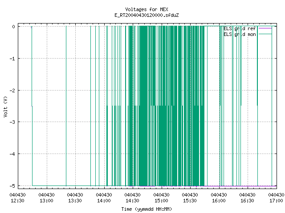Image resolution: width=285 pixels, height=213 pixels.
Task: Click the y-axis tick label -1
Action: 12,59
